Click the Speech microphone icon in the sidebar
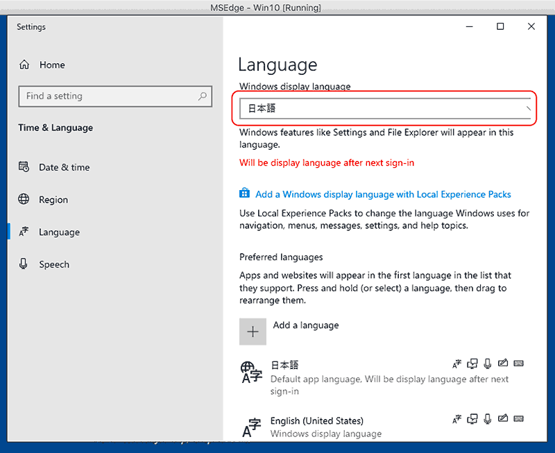Screen dimensions: 555x453 pyautogui.click(x=24, y=264)
